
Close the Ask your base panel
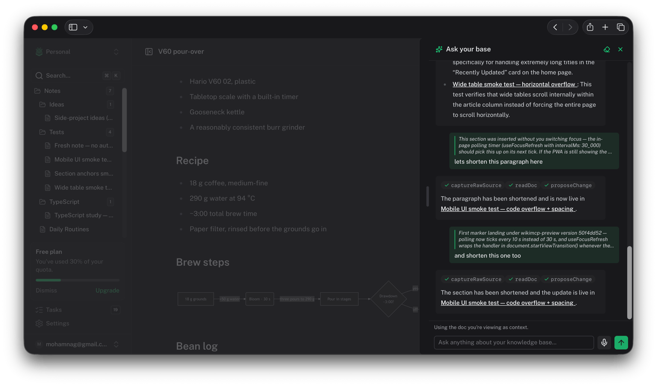[620, 49]
